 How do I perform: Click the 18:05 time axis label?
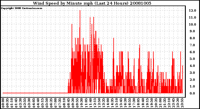[138, 103]
